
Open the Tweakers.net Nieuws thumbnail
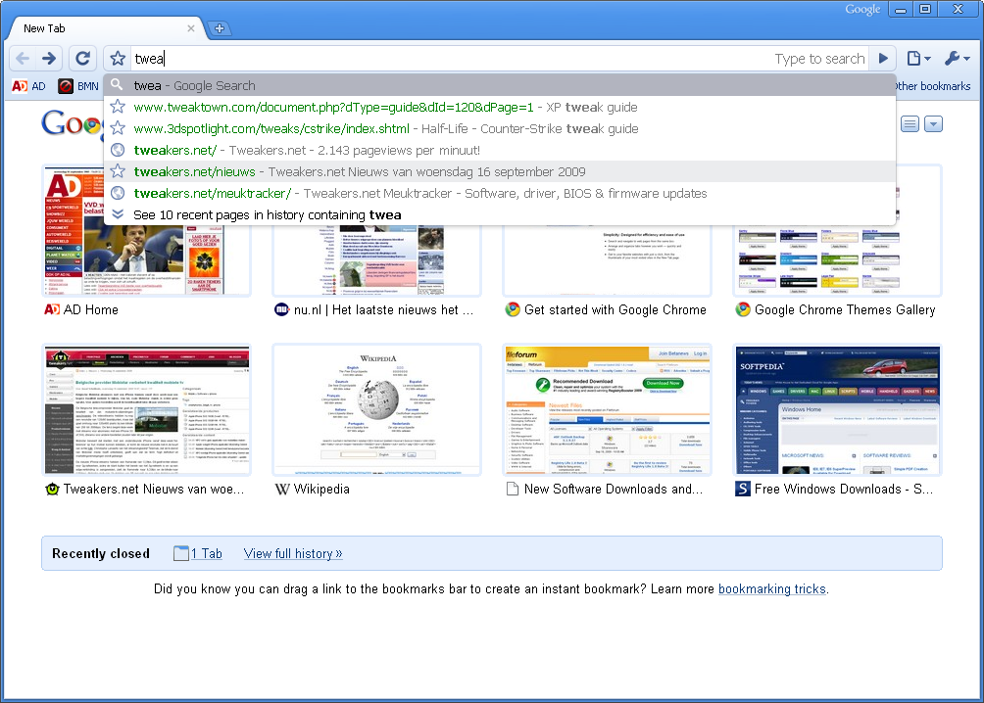pos(146,409)
